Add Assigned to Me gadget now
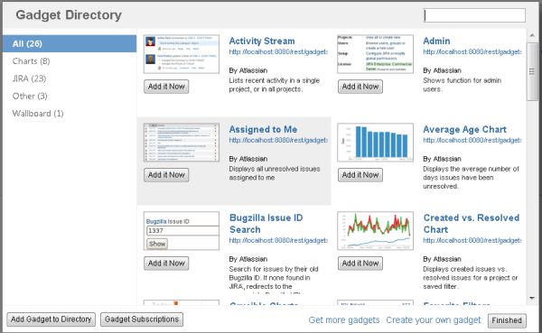The image size is (542, 333). tap(166, 175)
